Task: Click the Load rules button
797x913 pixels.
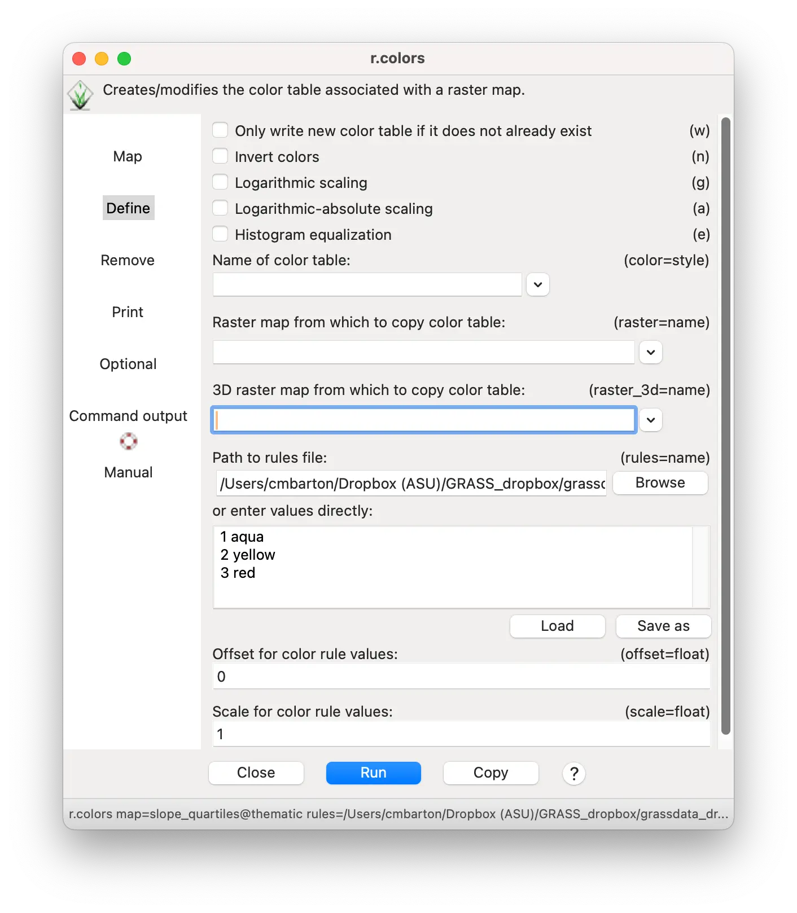Action: coord(557,626)
